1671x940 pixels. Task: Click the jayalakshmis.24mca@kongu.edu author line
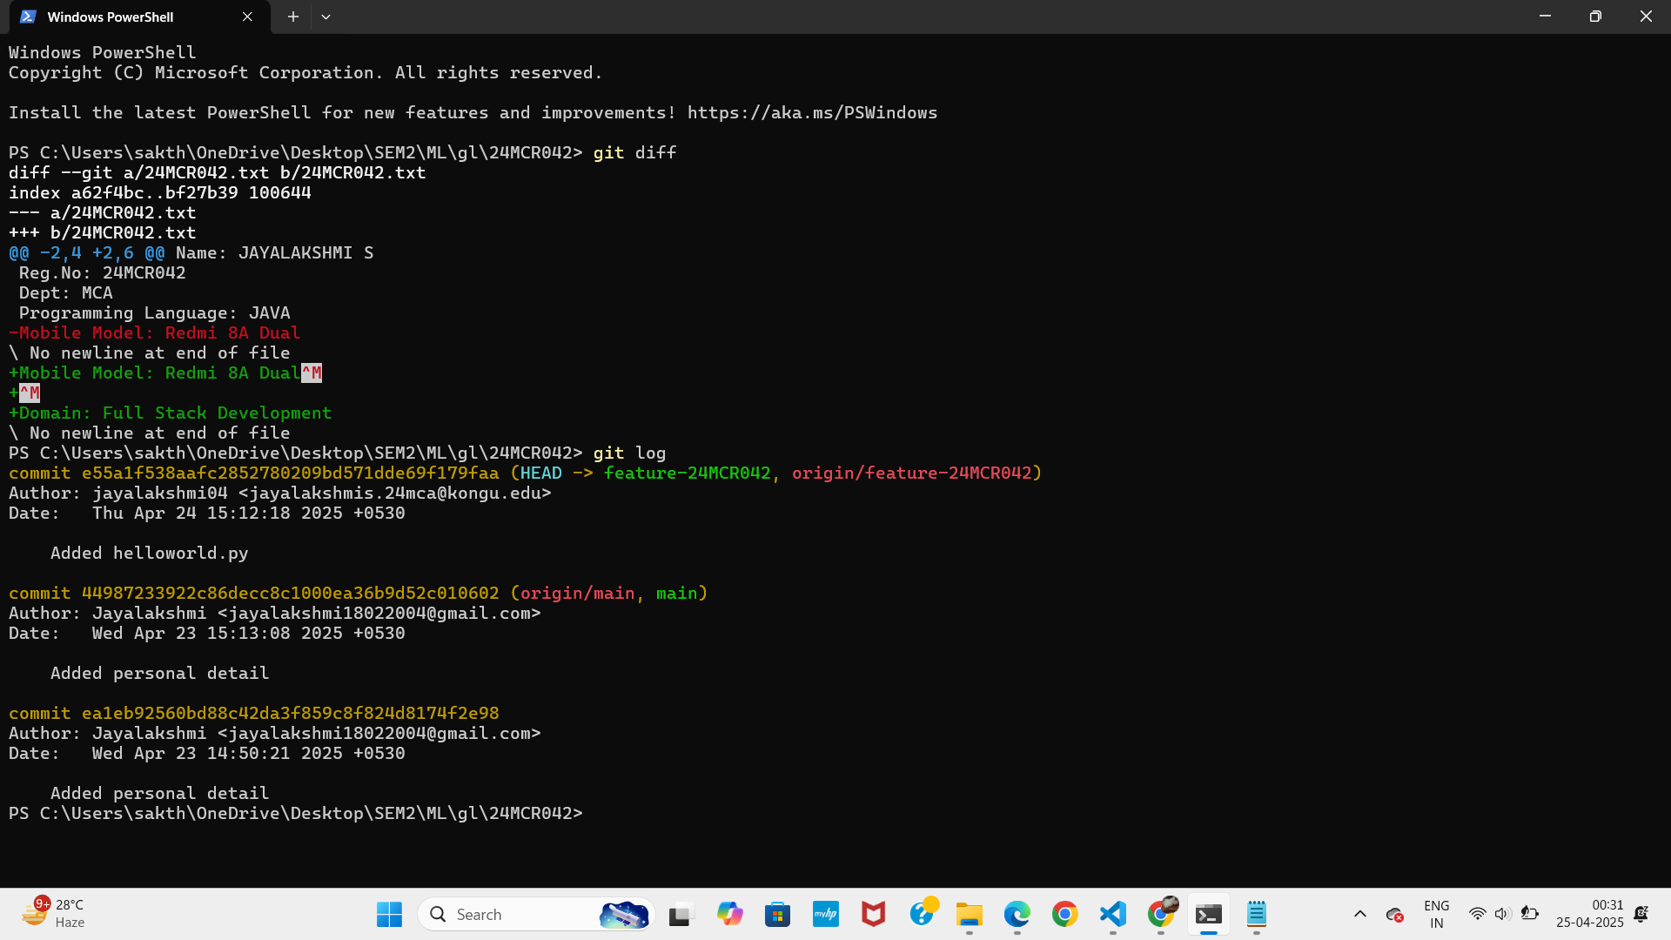(280, 493)
